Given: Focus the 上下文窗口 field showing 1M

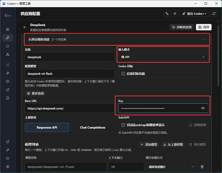Looking at the screenshot, I should [x=126, y=167].
